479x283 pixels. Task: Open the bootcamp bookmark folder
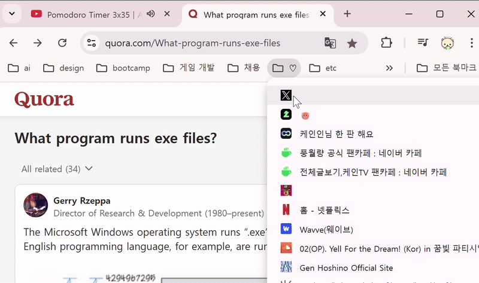tap(123, 68)
